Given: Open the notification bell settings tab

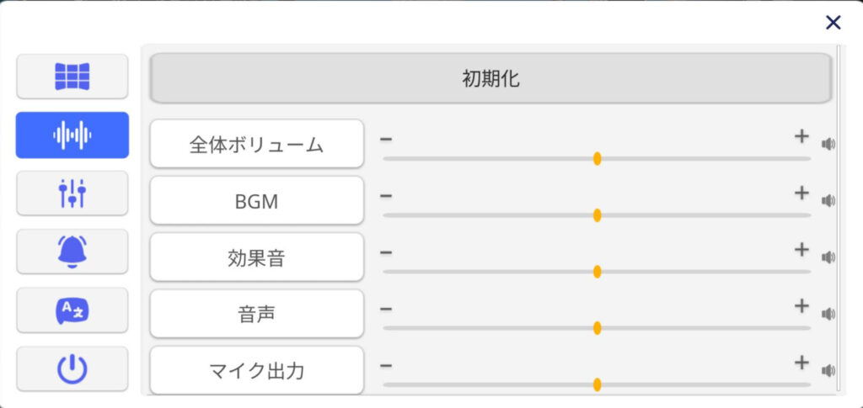Looking at the screenshot, I should pyautogui.click(x=72, y=252).
